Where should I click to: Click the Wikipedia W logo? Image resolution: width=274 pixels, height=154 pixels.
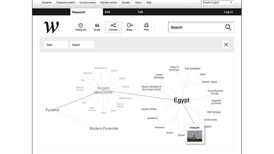[51, 27]
